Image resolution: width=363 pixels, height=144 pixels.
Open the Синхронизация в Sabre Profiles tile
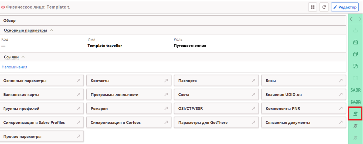(42, 122)
